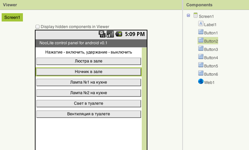This screenshot has width=249, height=150.
Task: Select the Лампа №2 на кухне button
Action: click(x=89, y=93)
